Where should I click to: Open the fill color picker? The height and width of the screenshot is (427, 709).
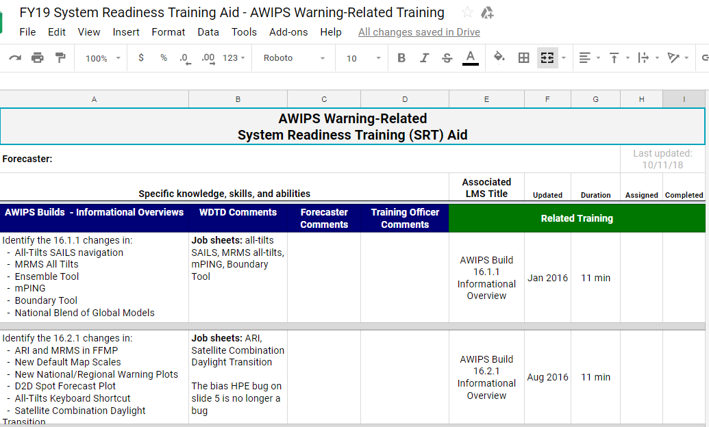pos(499,57)
